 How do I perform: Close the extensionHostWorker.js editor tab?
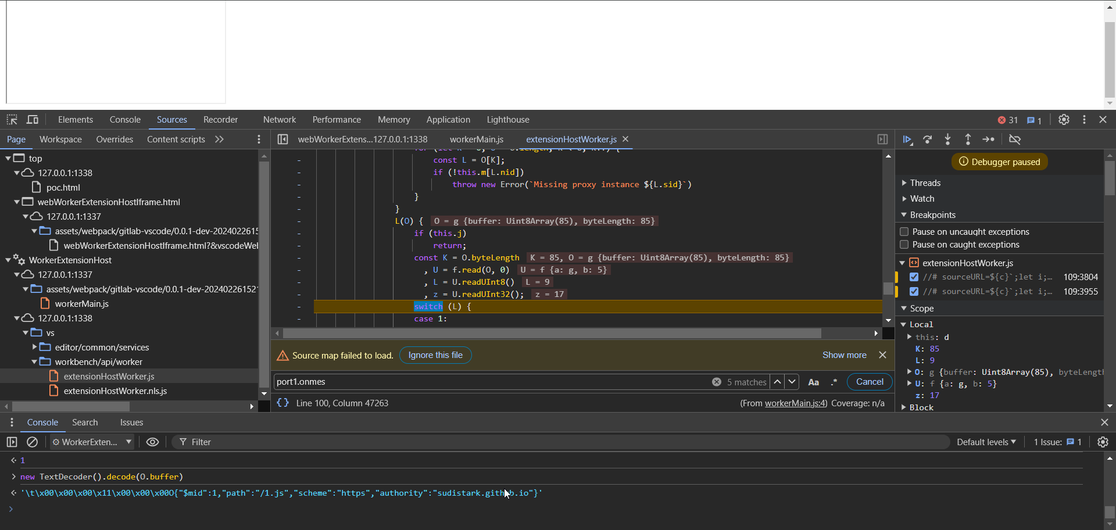point(625,139)
